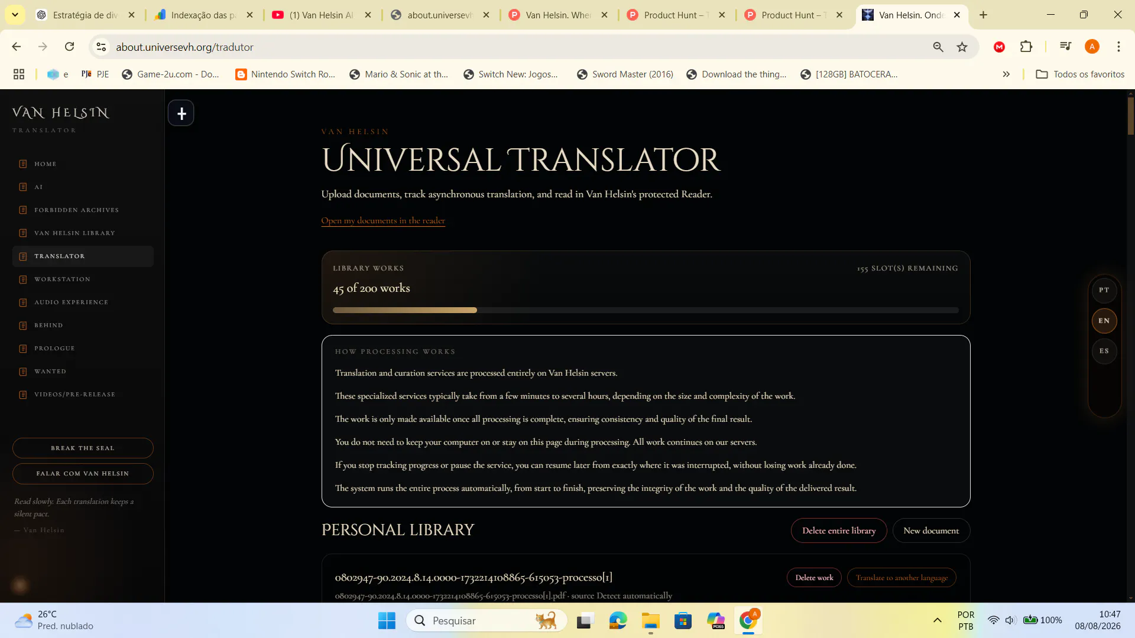Viewport: 1135px width, 638px height.
Task: Open the 155 slot(s) remaining text
Action: click(x=907, y=268)
